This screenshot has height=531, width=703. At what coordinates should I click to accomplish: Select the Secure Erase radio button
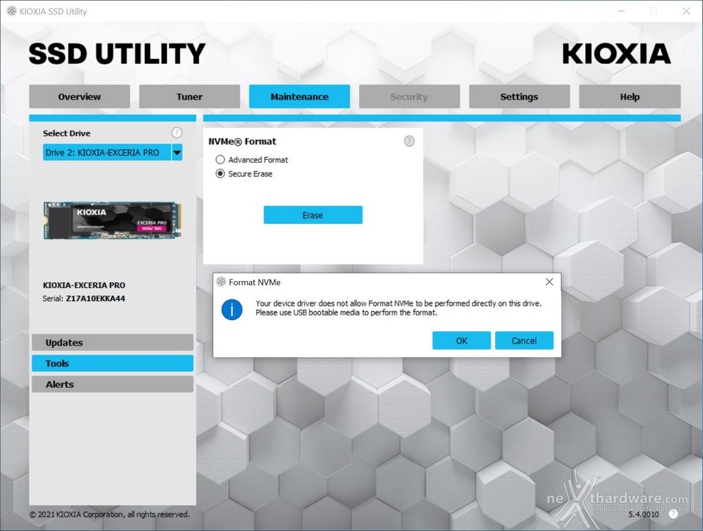pyautogui.click(x=220, y=174)
